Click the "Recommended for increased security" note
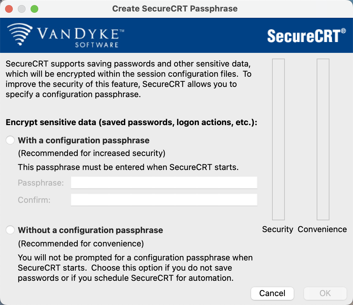This screenshot has width=353, height=305. click(92, 153)
